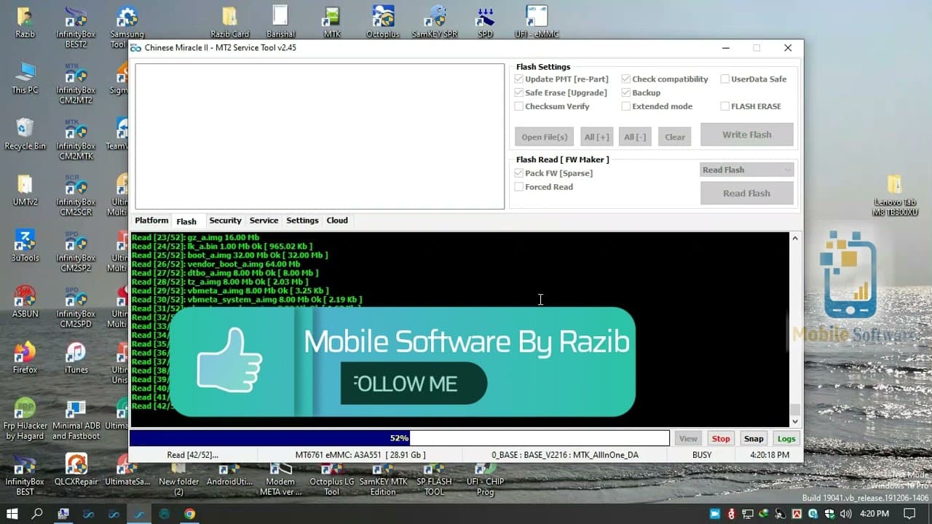
Task: Launch InfinityBox CM2SCR shortcut
Action: [x=76, y=195]
